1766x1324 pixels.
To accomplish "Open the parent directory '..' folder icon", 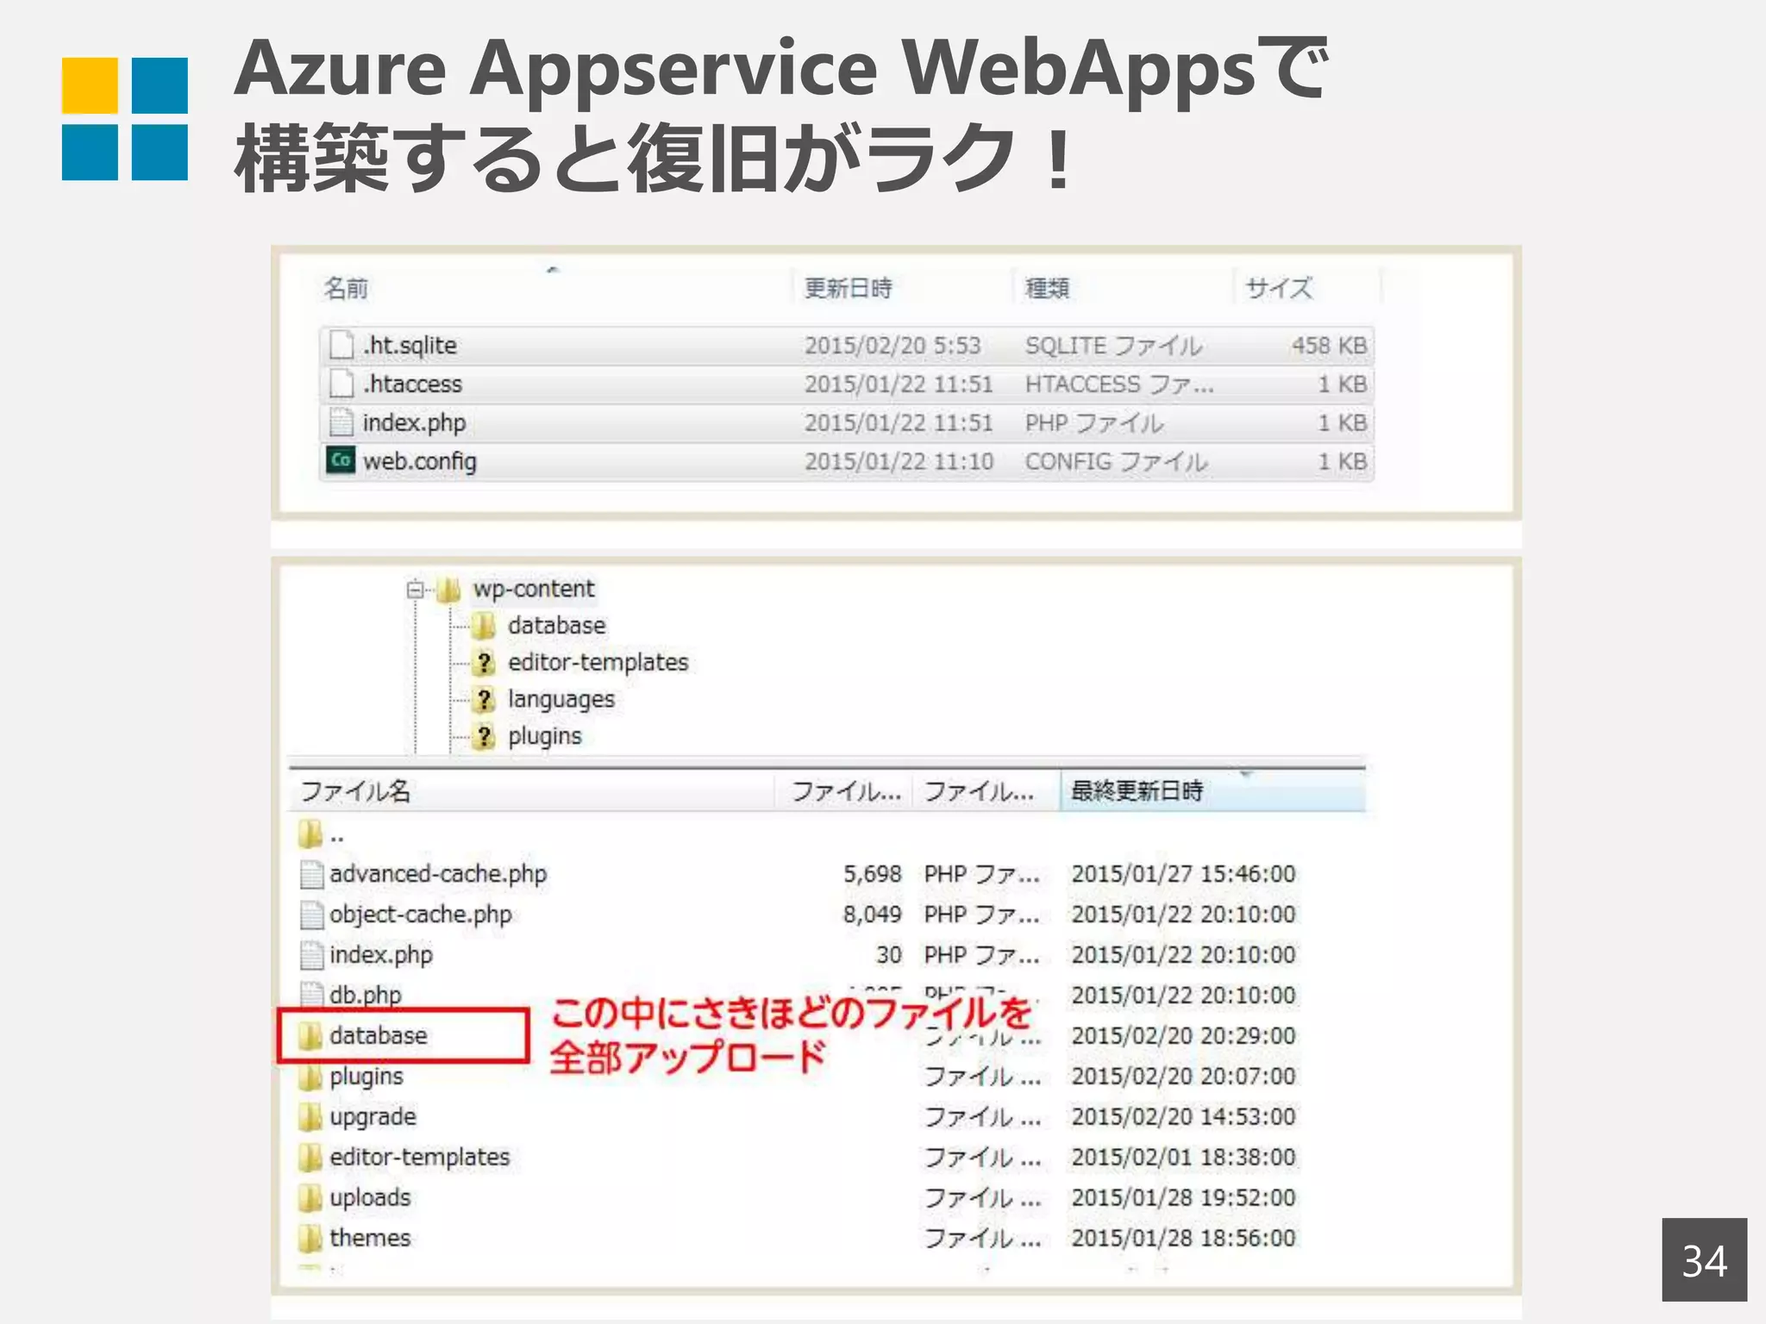I will (310, 834).
